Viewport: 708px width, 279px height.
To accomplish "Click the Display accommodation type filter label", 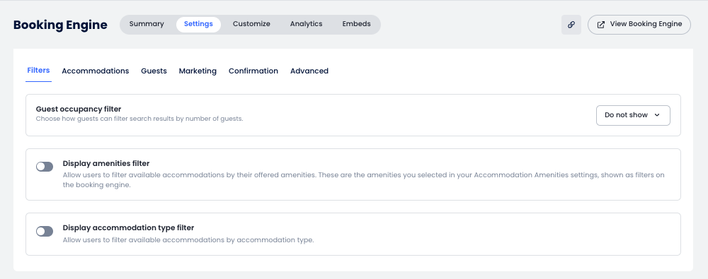I will [128, 228].
